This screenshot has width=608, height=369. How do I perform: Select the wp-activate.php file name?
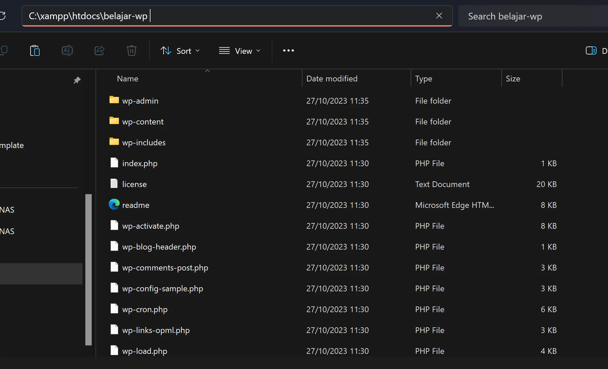(150, 226)
